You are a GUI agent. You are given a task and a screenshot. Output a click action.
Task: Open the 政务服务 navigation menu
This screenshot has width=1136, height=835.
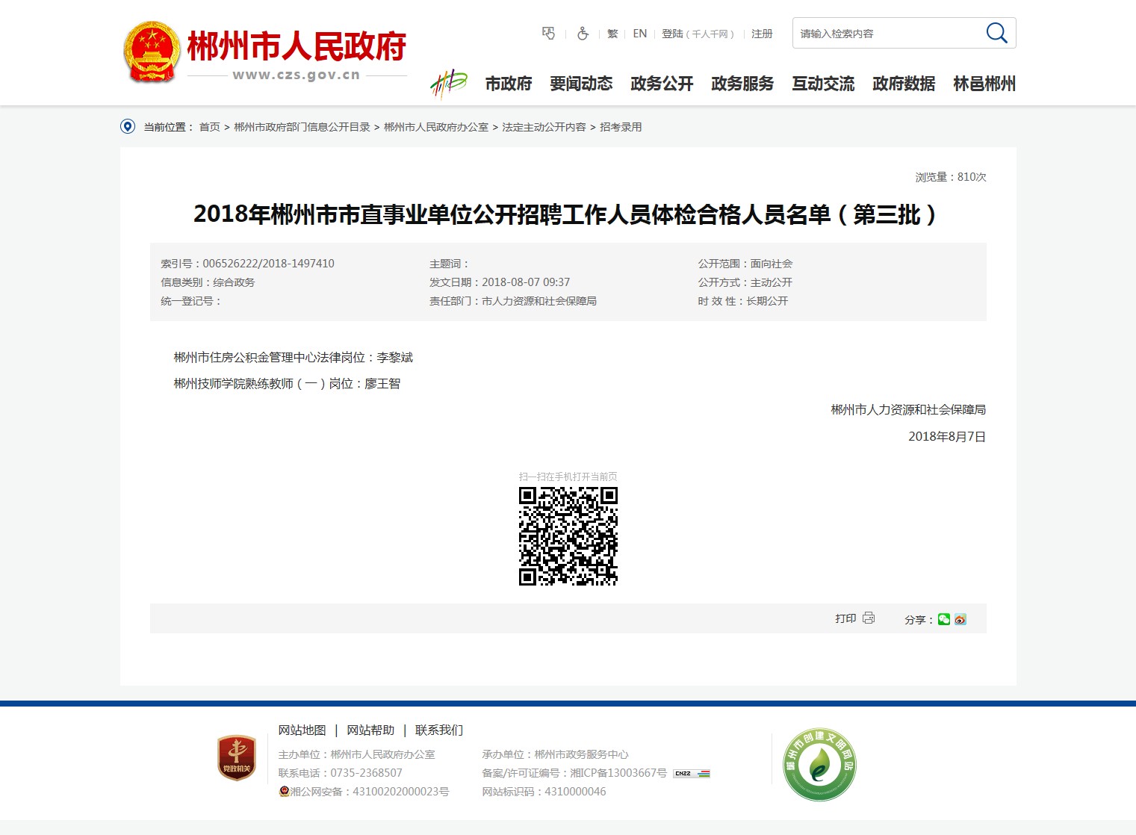742,84
